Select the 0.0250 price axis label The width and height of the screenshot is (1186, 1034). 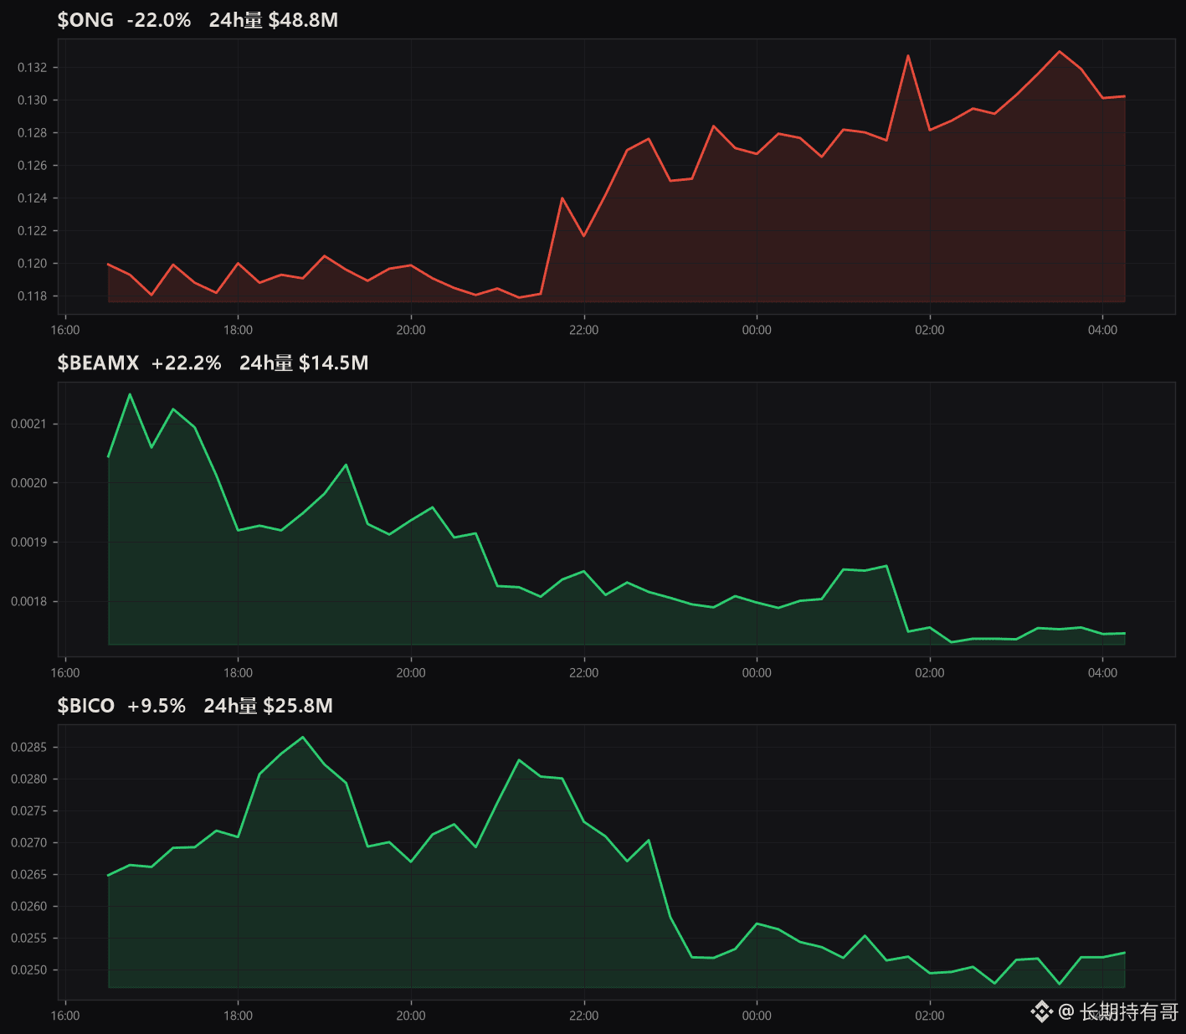click(29, 970)
